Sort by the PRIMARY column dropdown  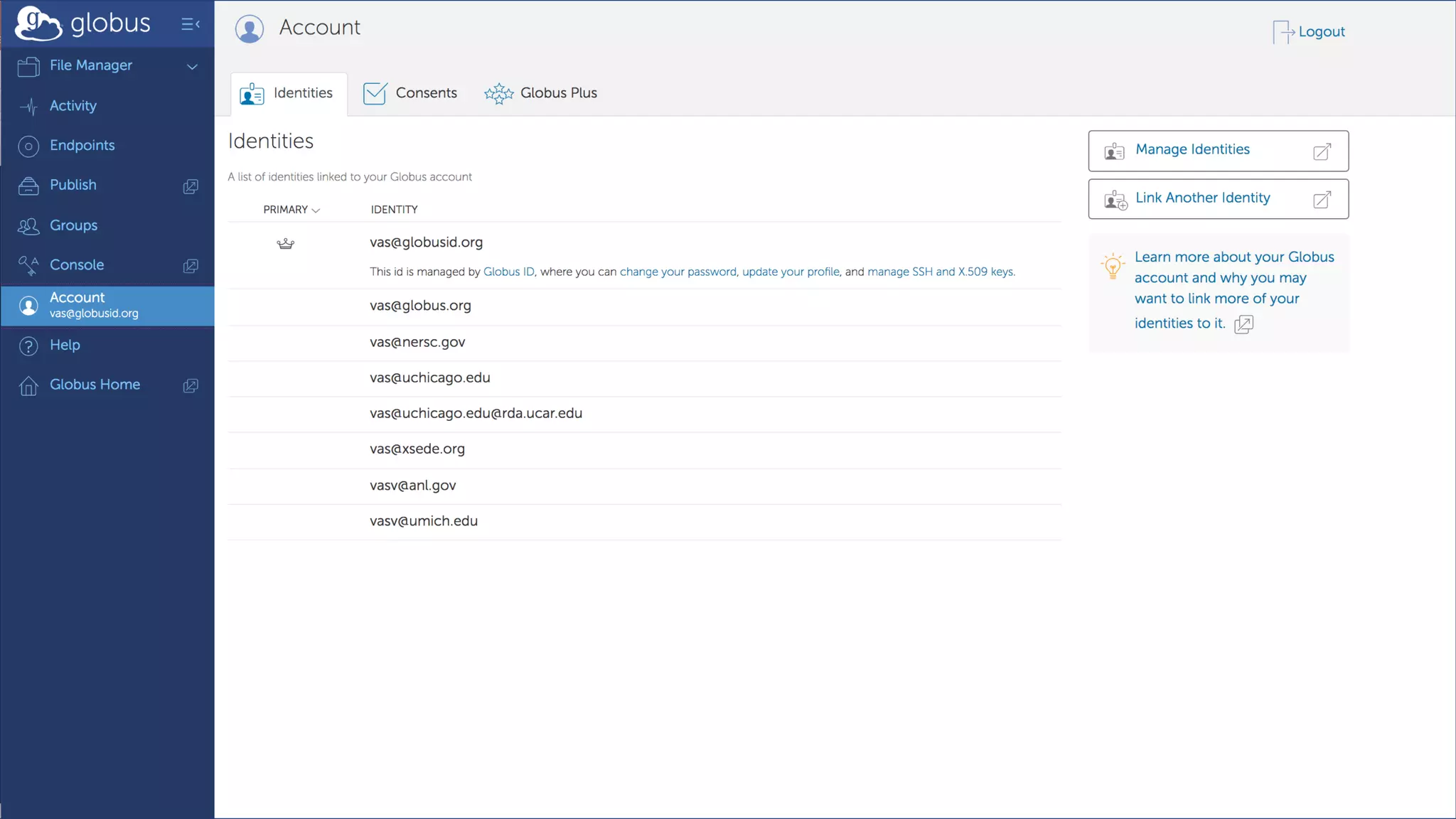coord(291,210)
